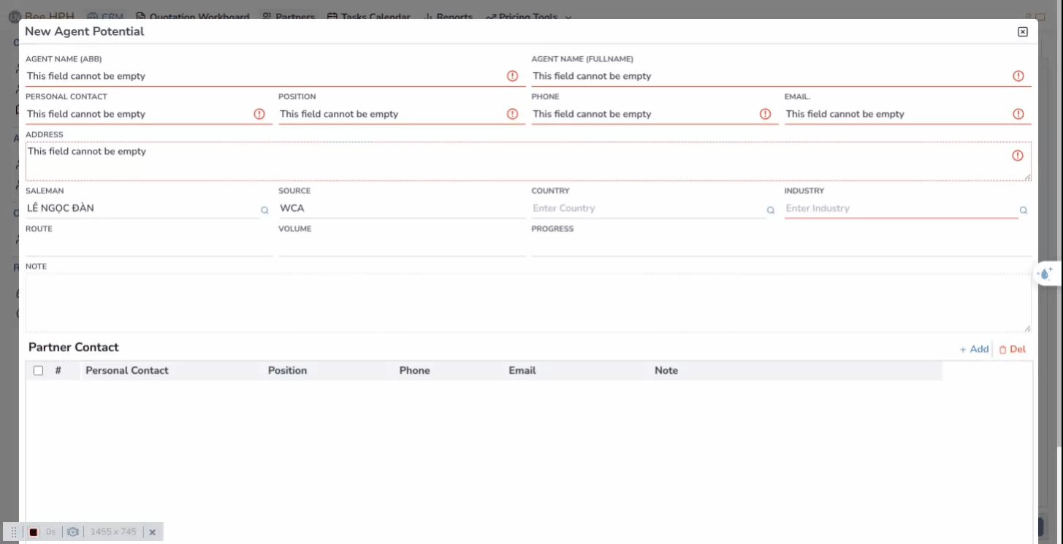Open the Reports menu item
This screenshot has height=544, width=1063.
pyautogui.click(x=449, y=16)
